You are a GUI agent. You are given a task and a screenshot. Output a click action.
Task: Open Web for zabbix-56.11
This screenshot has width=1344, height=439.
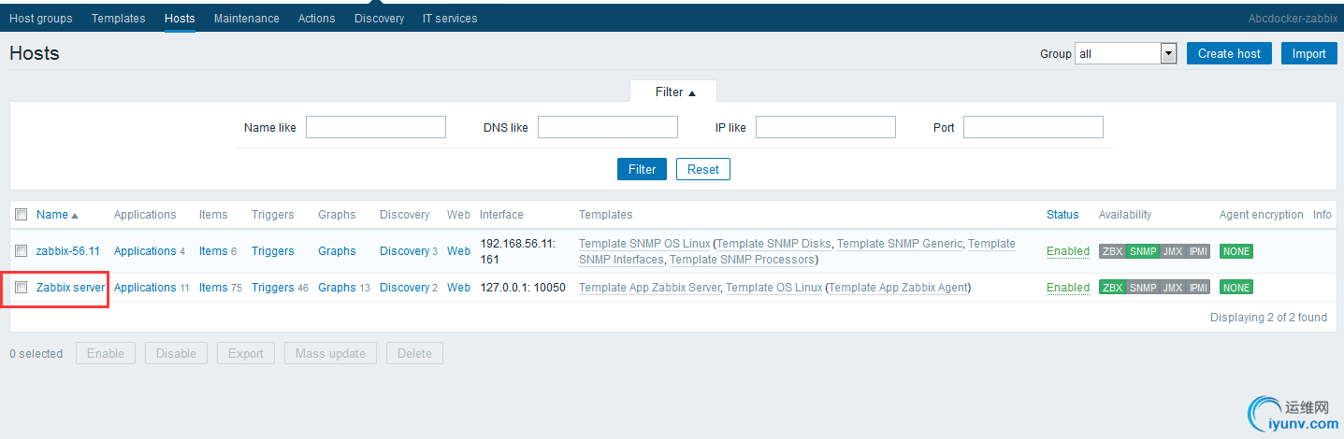click(458, 251)
